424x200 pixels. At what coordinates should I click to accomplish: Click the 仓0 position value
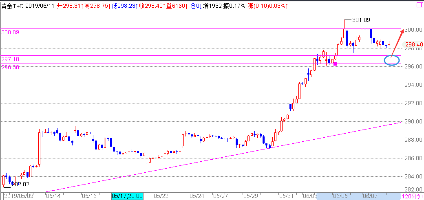(196, 6)
